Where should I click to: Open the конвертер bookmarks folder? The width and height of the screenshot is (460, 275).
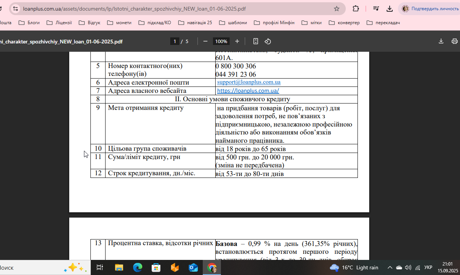(344, 23)
